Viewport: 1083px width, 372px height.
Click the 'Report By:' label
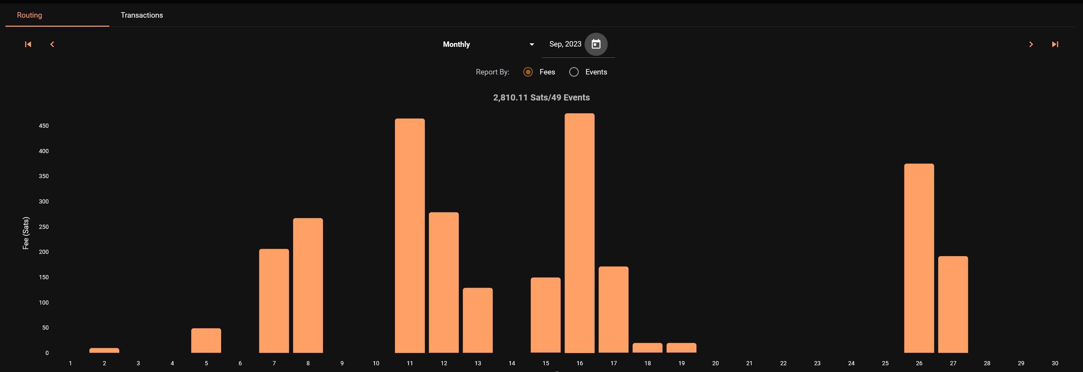click(x=492, y=72)
